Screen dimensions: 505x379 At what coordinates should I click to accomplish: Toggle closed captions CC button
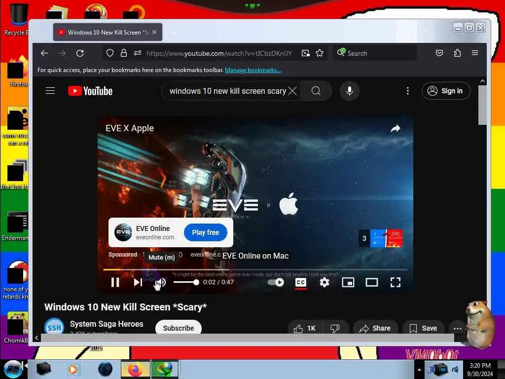coord(301,282)
